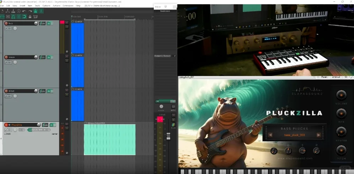Open the Actions menu

57,6
